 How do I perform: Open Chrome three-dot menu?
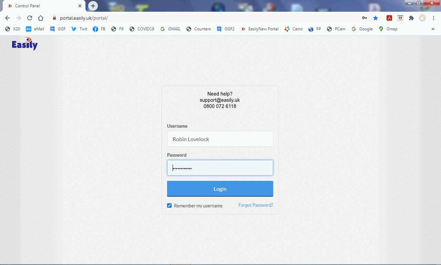tap(433, 18)
